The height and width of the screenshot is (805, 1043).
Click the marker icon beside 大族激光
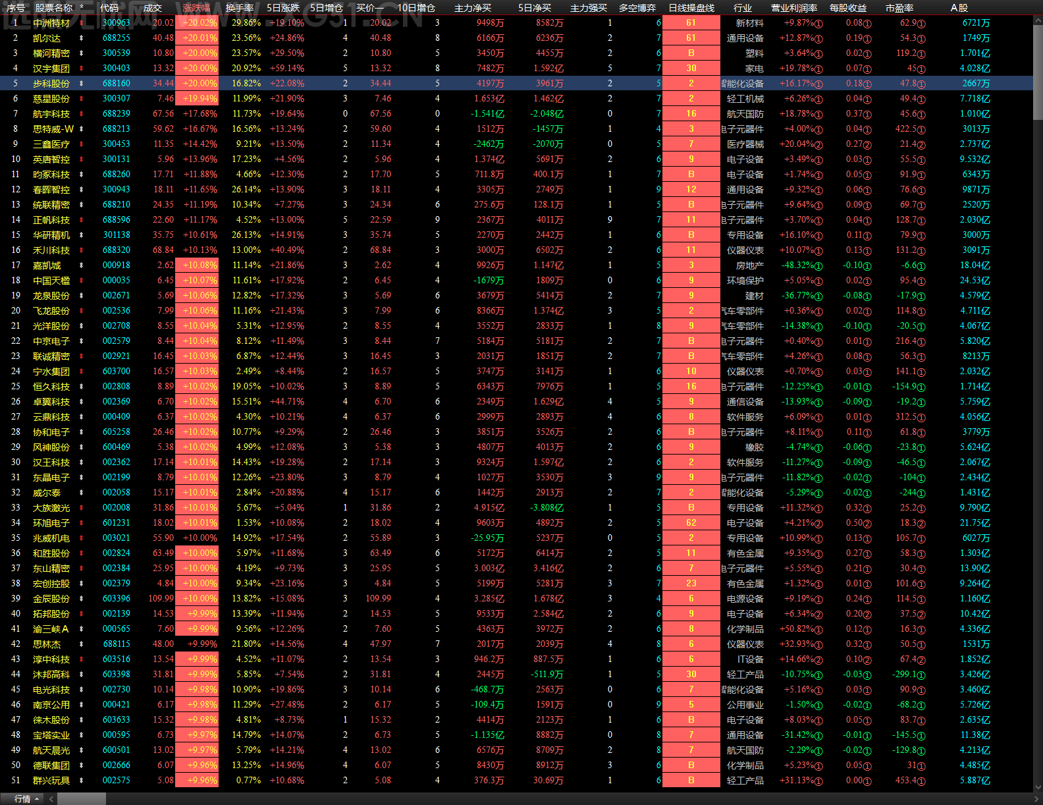(x=82, y=508)
